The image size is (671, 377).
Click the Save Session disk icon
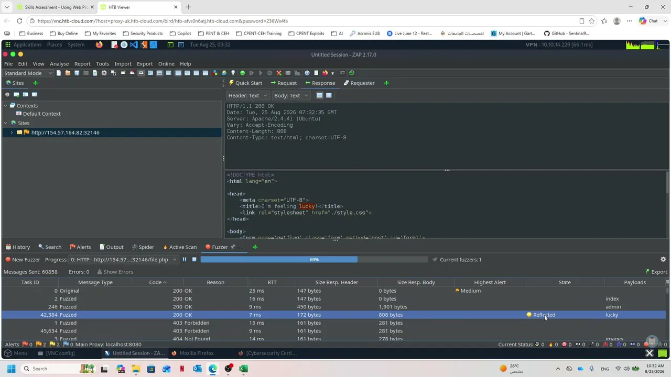point(77,73)
